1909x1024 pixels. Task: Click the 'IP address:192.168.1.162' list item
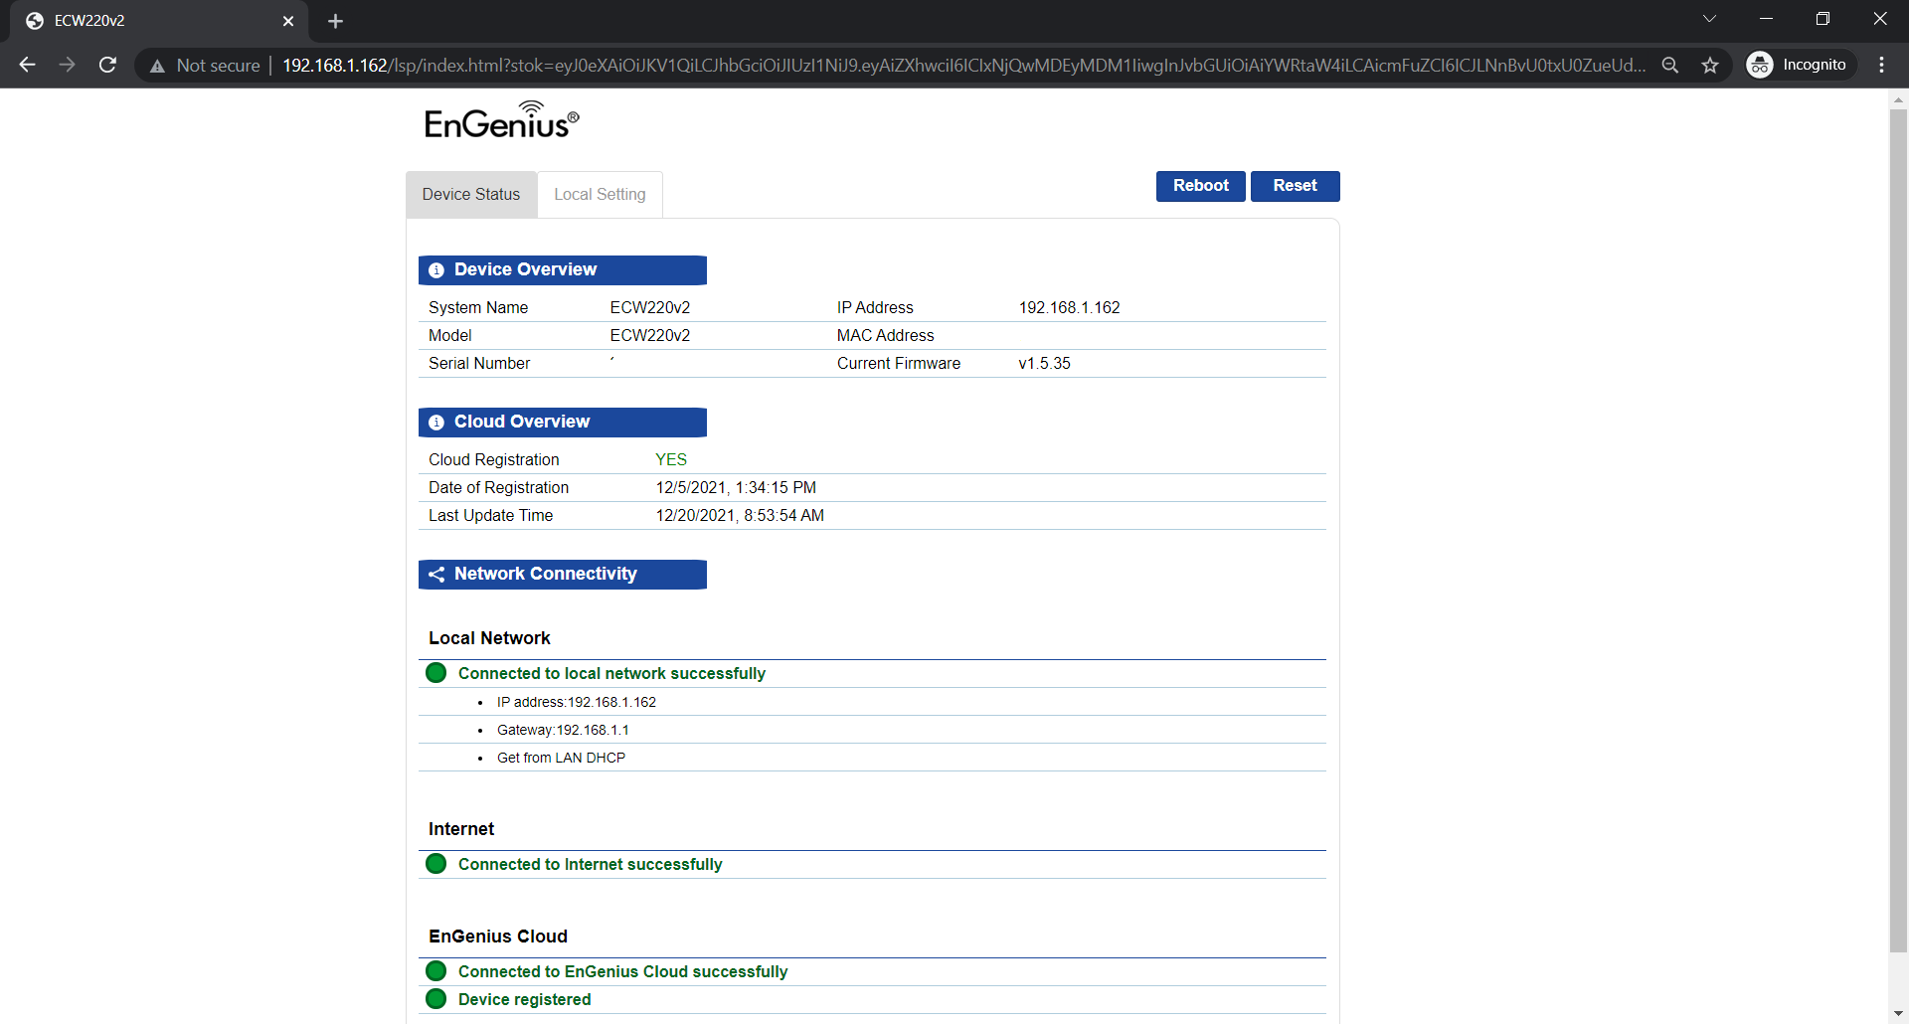coord(577,702)
